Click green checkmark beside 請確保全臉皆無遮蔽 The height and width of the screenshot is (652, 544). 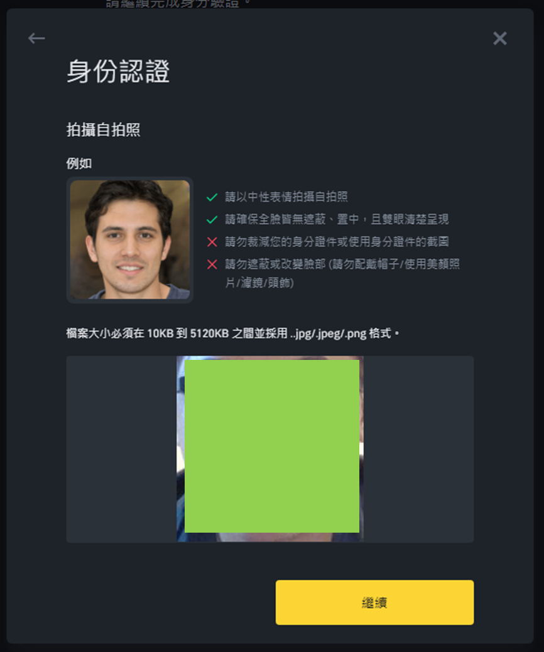click(x=212, y=220)
